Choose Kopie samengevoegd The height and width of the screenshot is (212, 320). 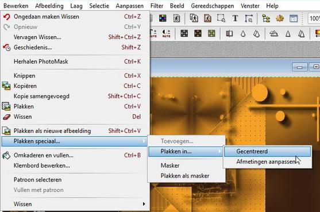click(75, 96)
